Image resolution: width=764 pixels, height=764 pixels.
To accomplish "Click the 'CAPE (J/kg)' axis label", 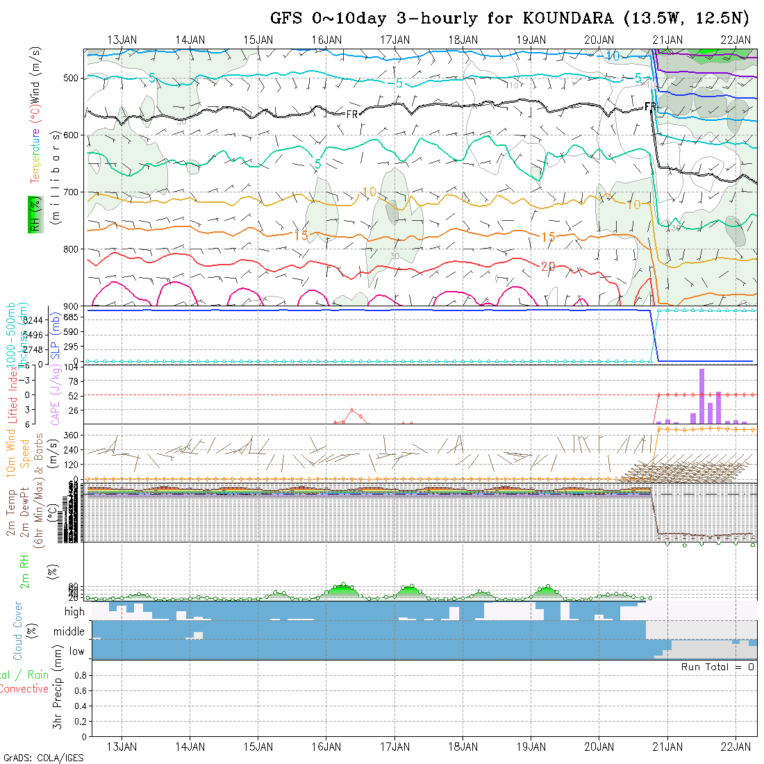I will click(55, 395).
